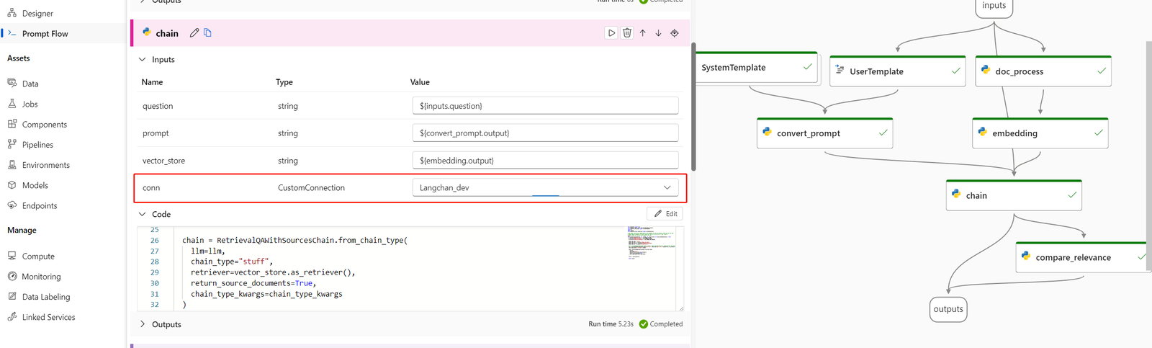Select the inputs node in graph
The width and height of the screenshot is (1152, 348).
994,6
